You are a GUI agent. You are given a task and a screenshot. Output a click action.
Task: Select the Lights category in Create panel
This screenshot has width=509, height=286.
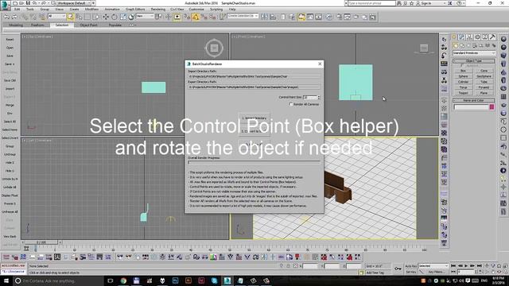point(468,46)
